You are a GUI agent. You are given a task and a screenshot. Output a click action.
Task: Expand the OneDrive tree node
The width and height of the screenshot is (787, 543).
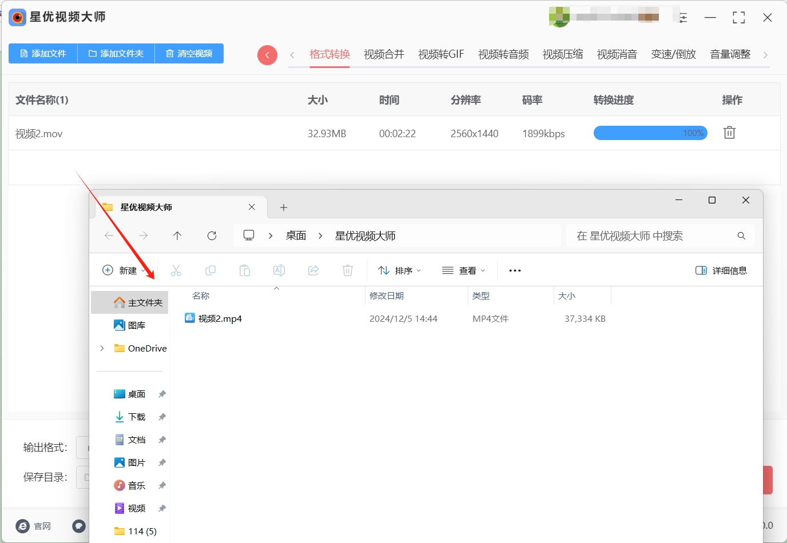(x=102, y=348)
